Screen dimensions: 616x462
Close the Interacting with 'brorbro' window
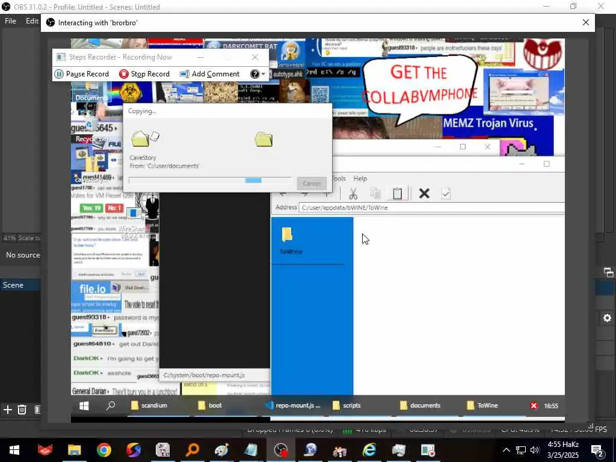586,23
